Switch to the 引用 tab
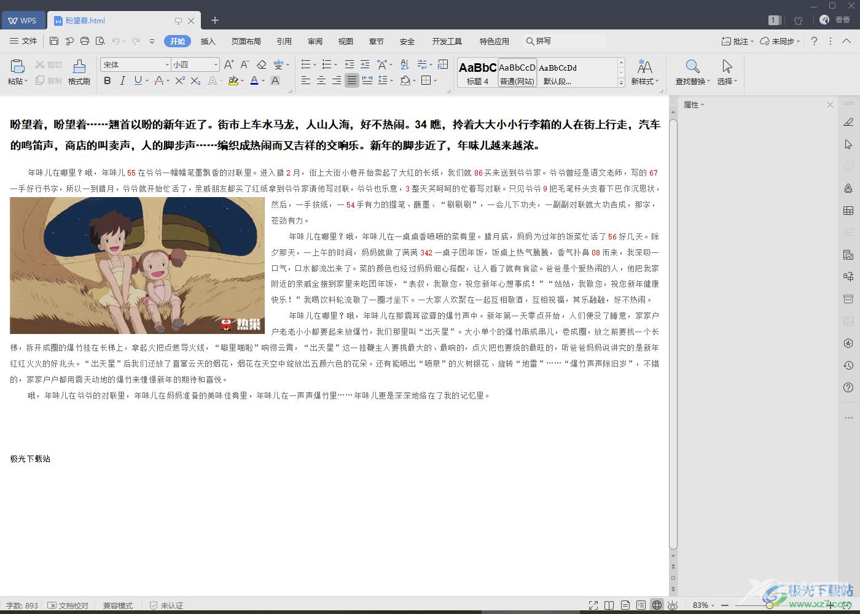The width and height of the screenshot is (860, 614). tap(284, 41)
